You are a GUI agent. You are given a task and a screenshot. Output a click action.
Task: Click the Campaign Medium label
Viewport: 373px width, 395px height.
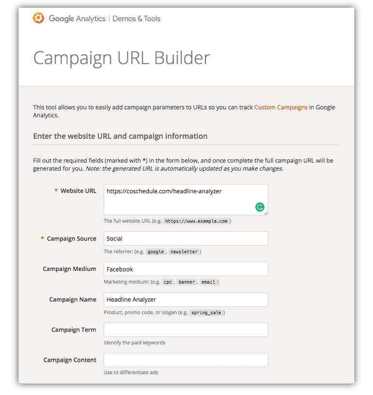[69, 269]
